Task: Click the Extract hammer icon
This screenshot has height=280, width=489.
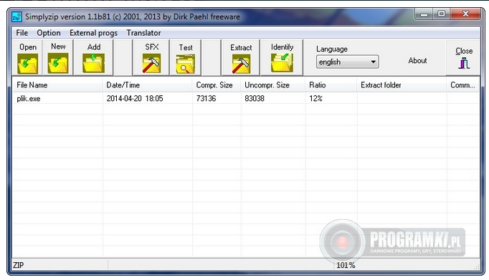Action: [241, 64]
